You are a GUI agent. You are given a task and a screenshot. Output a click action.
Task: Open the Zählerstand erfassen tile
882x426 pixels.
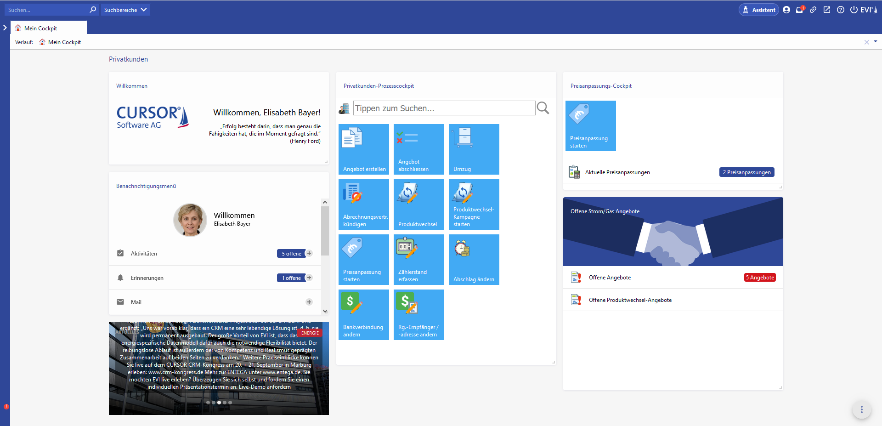(x=418, y=259)
